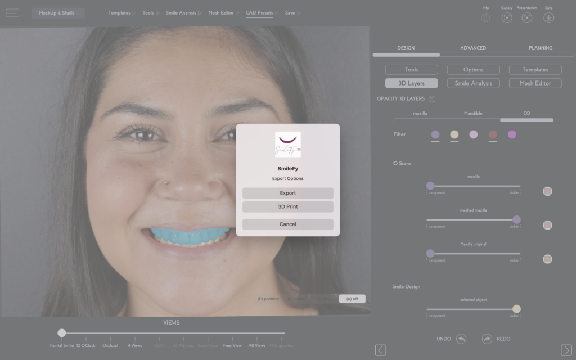The width and height of the screenshot is (576, 360).
Task: Click the Export button in the dialog
Action: (287, 192)
